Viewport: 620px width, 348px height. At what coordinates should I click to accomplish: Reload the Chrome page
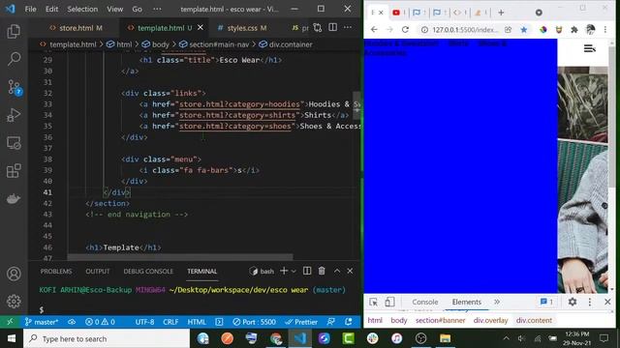[405, 30]
